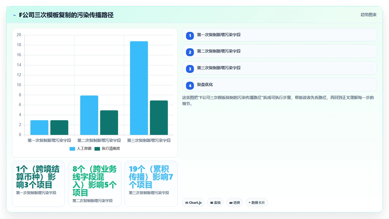Click the Chart.js tag
The height and width of the screenshot is (219, 389).
coord(193,203)
